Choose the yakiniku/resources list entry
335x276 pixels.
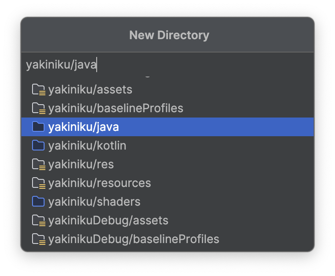point(100,183)
